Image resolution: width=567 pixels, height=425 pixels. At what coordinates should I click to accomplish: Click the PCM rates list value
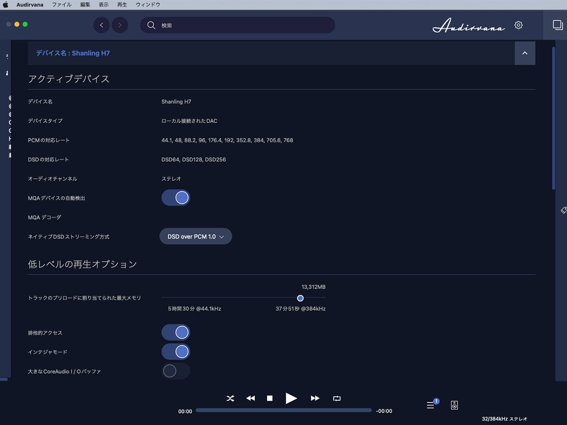pos(227,140)
